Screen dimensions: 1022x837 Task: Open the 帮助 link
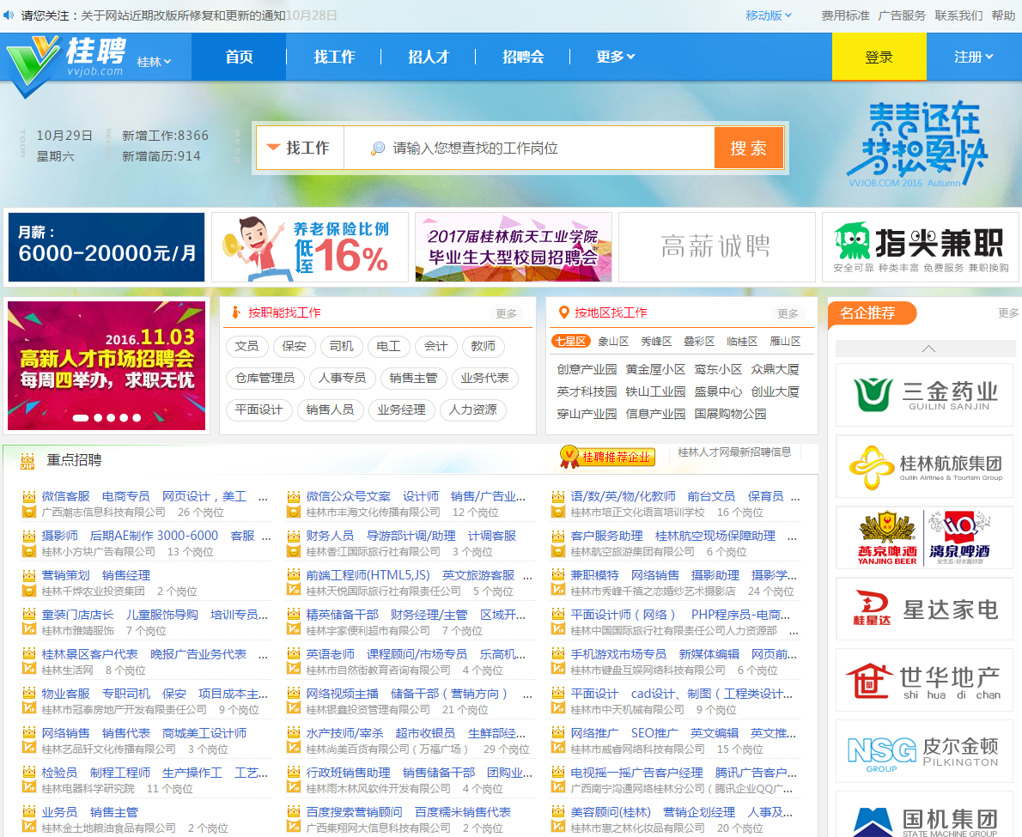pos(1003,15)
